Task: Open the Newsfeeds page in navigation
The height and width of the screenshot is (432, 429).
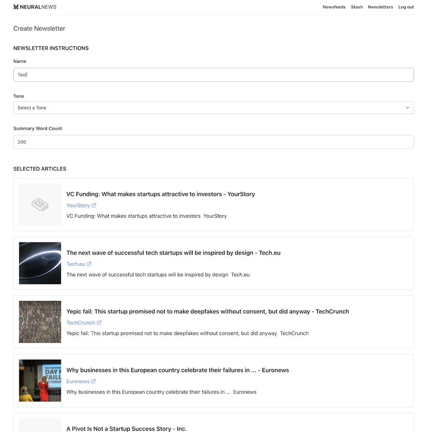Action: (334, 7)
